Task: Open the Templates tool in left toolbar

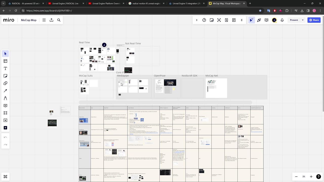Action: (x=5, y=61)
